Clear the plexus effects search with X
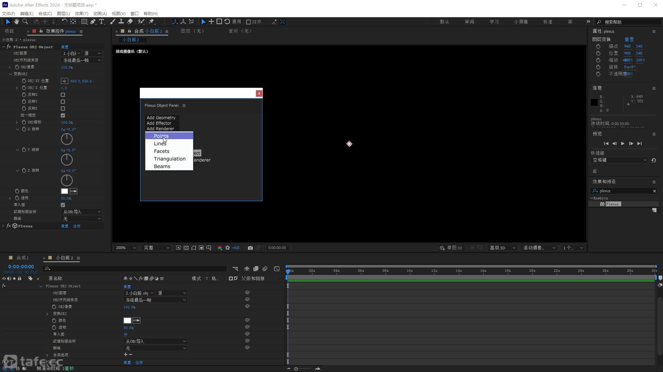The image size is (663, 372). click(654, 191)
